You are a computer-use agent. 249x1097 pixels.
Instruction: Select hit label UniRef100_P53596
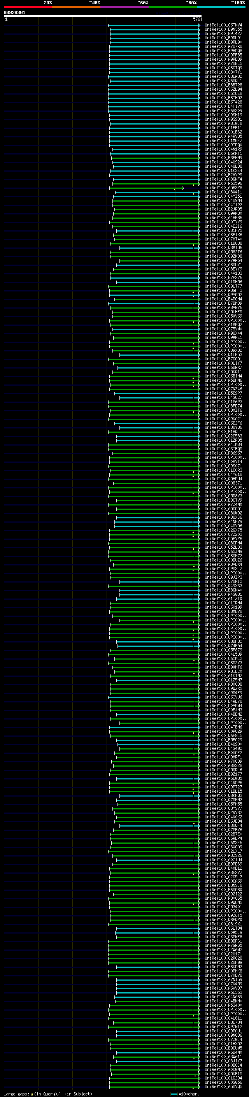pos(223,184)
